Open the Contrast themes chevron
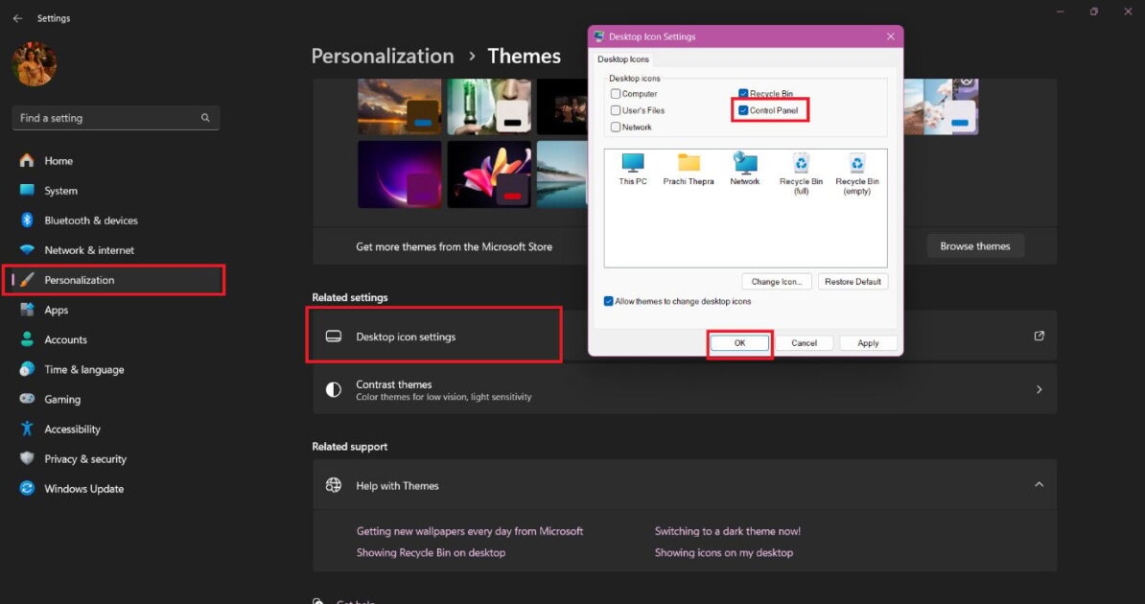 point(1040,389)
